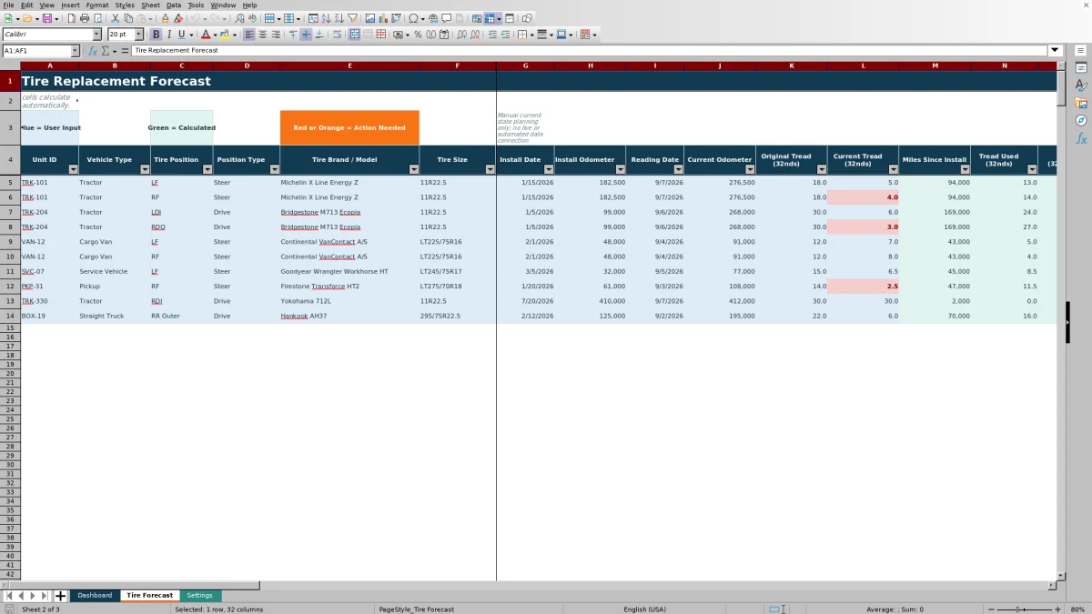Click the Spelling check icon
The height and width of the screenshot is (614, 1092).
[x=252, y=18]
